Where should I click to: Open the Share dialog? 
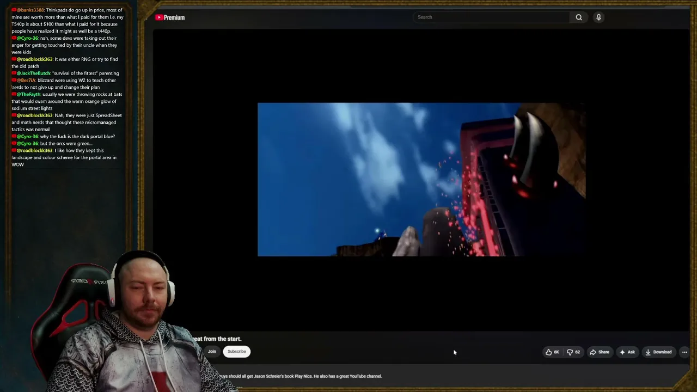click(x=600, y=352)
